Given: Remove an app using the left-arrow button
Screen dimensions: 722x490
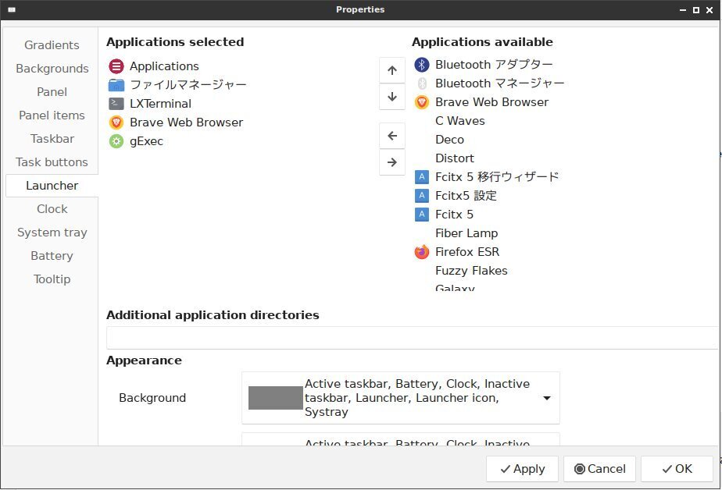Looking at the screenshot, I should pyautogui.click(x=391, y=135).
